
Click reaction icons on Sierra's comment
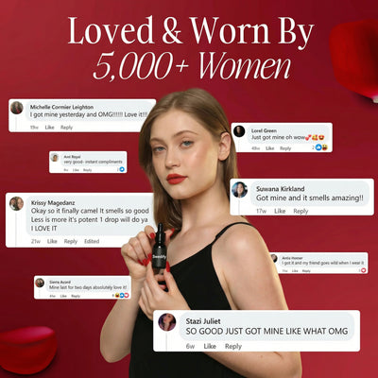pos(122,296)
